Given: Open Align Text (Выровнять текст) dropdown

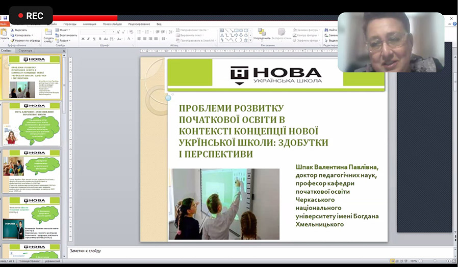Looking at the screenshot, I should click(x=189, y=35).
